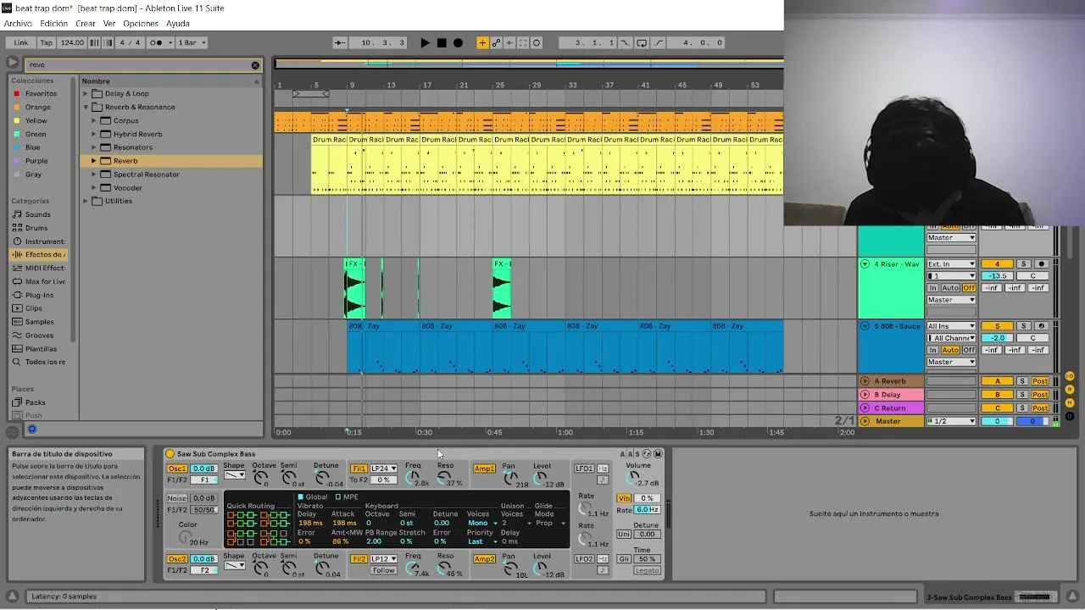Open the Ayuda menu
Image resolution: width=1085 pixels, height=610 pixels.
click(x=178, y=24)
